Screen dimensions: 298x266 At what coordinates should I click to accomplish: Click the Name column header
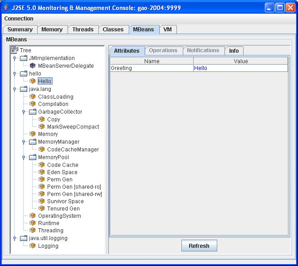[151, 61]
